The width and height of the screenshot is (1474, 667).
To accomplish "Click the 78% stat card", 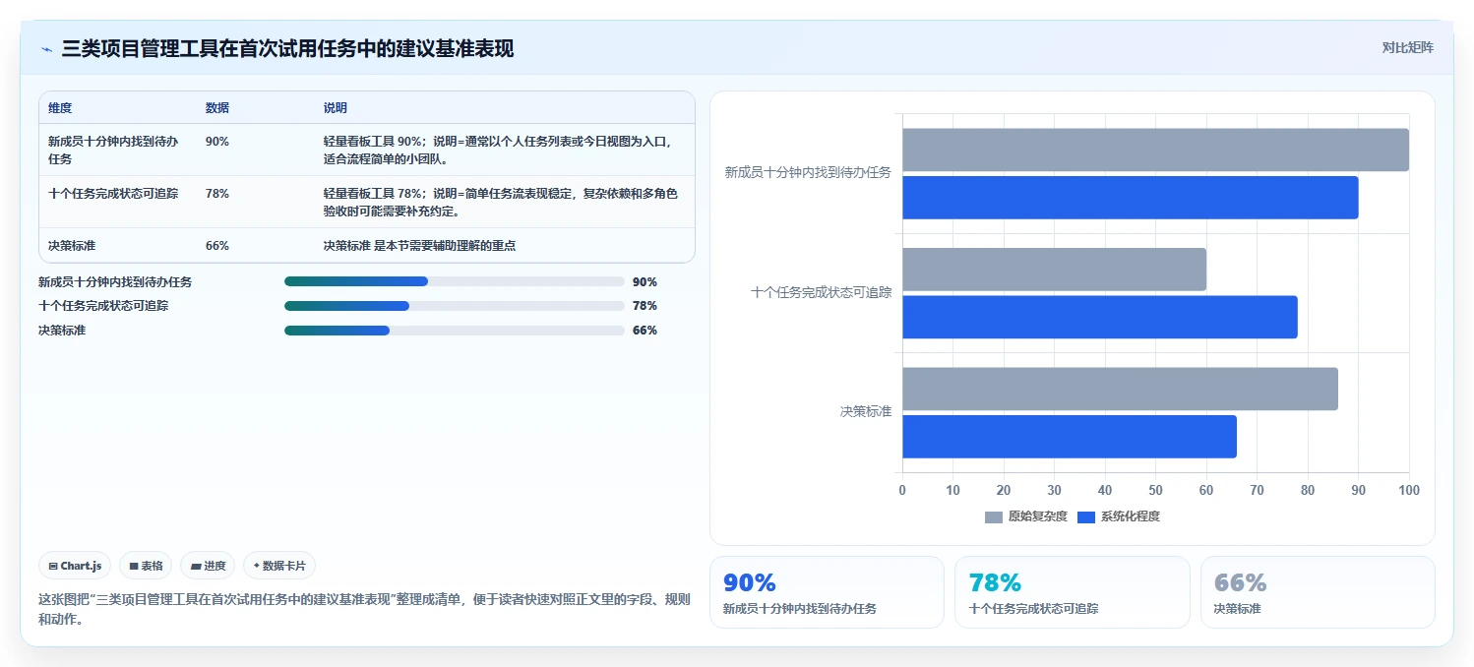I will 1073,592.
